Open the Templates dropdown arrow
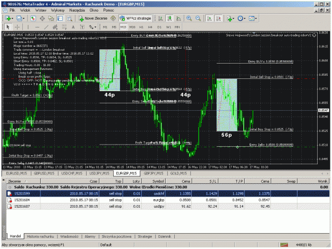The image size is (332, 249). pyautogui.click(x=256, y=19)
